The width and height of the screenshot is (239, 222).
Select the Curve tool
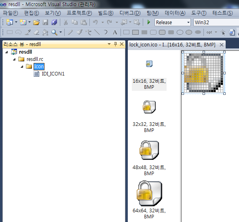click(x=106, y=32)
